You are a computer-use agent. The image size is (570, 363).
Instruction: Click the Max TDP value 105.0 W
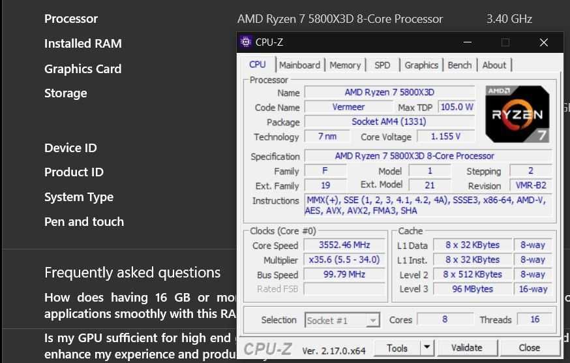click(x=457, y=107)
